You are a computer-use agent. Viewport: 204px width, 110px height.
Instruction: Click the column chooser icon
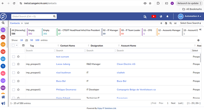click(23, 45)
